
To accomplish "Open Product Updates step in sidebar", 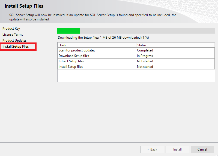I will [x=14, y=41].
